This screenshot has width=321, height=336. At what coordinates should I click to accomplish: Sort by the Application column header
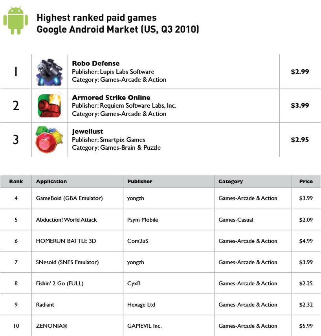tap(51, 182)
